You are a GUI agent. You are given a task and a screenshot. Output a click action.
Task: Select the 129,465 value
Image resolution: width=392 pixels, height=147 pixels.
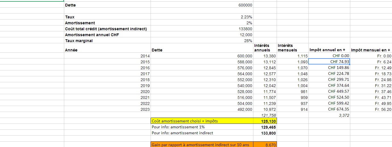coord(265,127)
